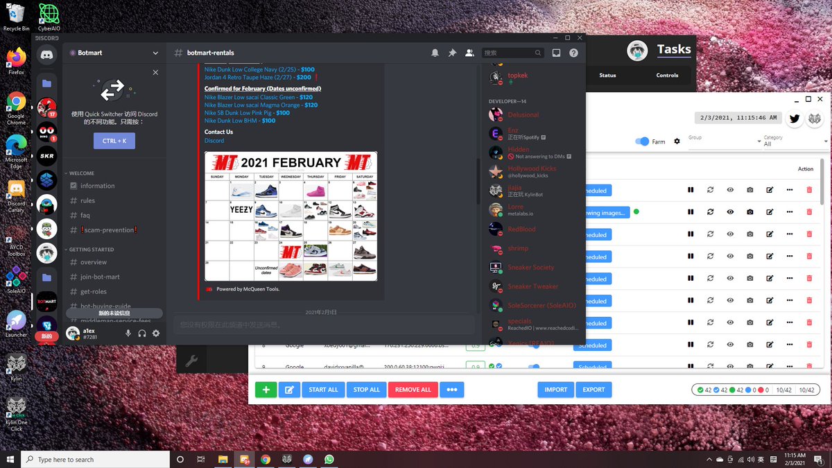Expand the Botmart server dropdown
The image size is (832, 468).
click(x=155, y=53)
